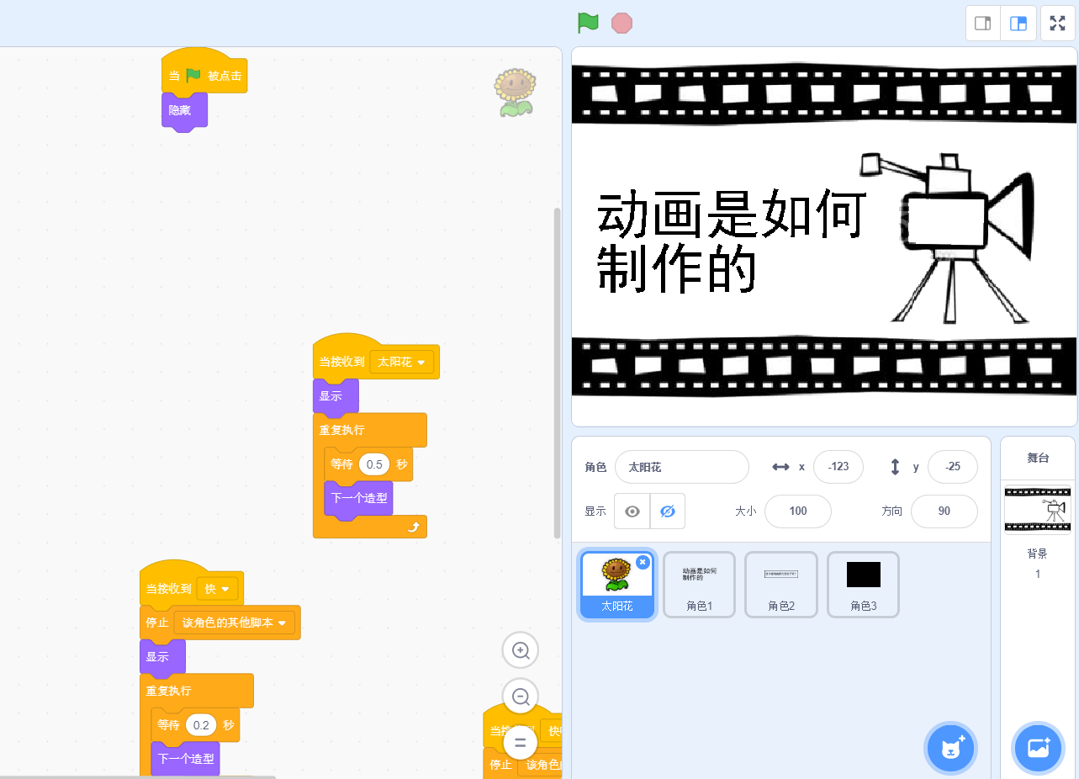Open the 太阳花 message dropdown

point(402,362)
